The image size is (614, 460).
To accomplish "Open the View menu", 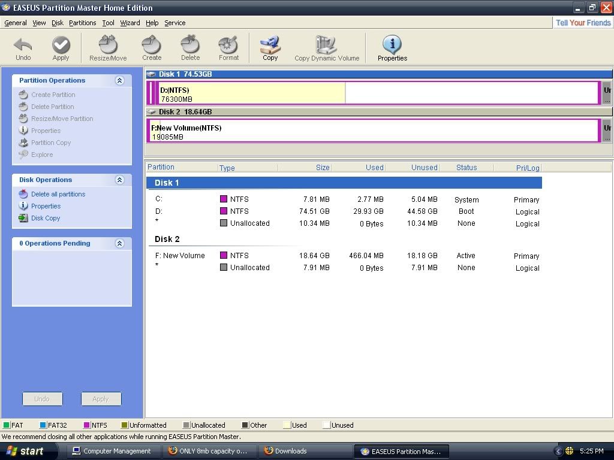I will coord(39,23).
